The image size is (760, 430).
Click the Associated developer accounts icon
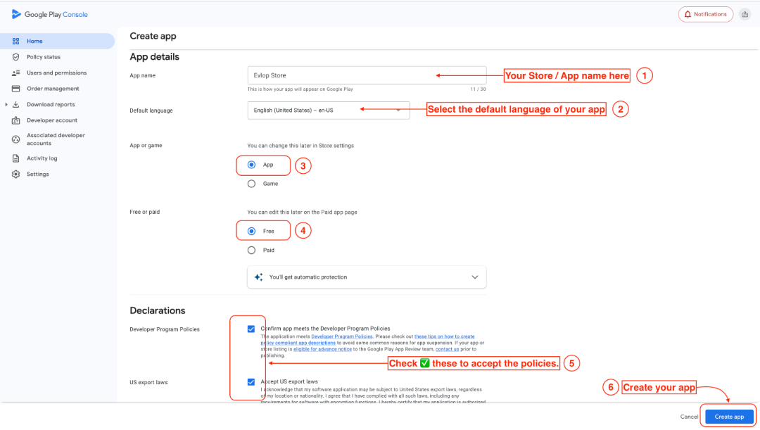coord(16,139)
